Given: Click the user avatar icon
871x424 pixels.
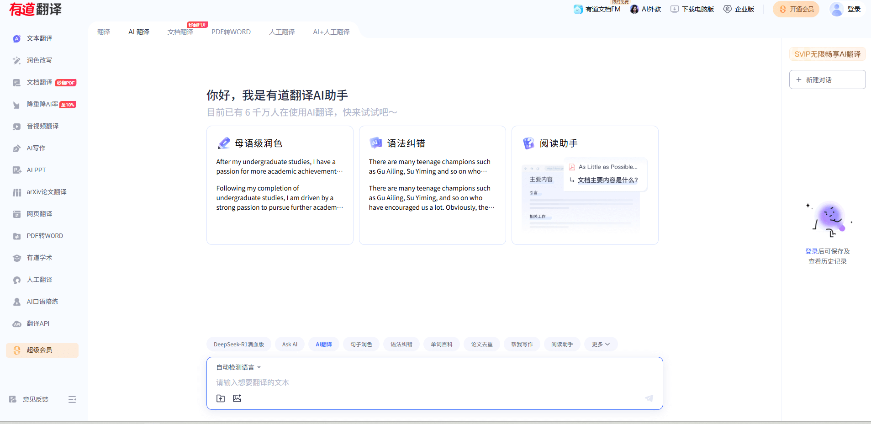Looking at the screenshot, I should [x=836, y=9].
